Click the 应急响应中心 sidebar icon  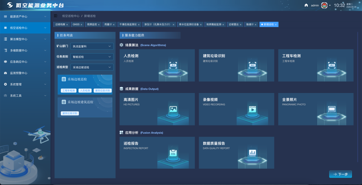[5, 62]
